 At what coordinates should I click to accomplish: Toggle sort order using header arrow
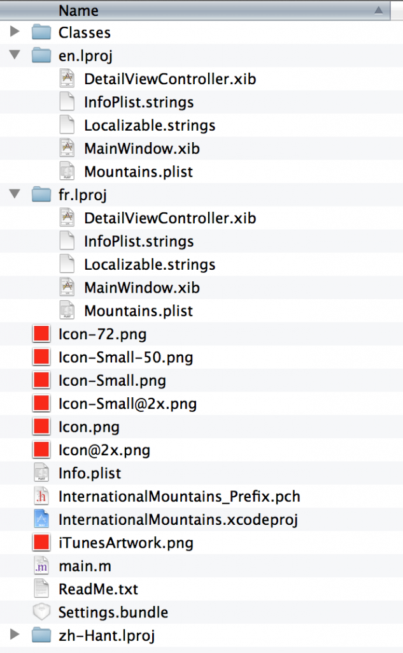tap(378, 10)
